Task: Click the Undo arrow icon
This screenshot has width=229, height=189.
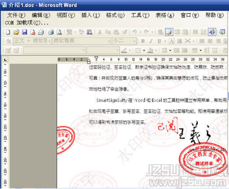Action: tap(135, 32)
